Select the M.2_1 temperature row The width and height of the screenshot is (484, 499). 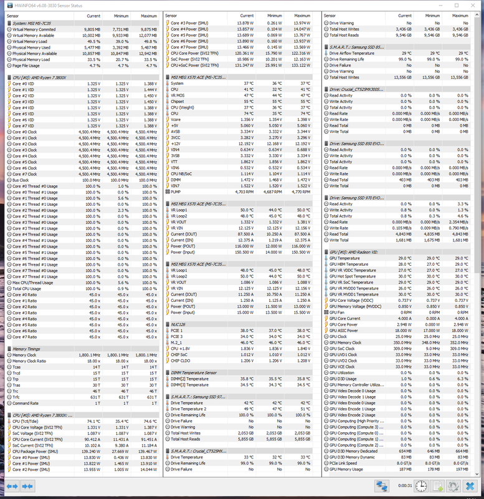click(239, 342)
